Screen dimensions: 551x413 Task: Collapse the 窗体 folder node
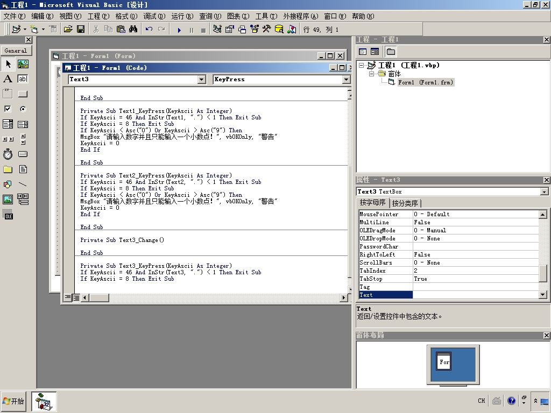pyautogui.click(x=371, y=74)
